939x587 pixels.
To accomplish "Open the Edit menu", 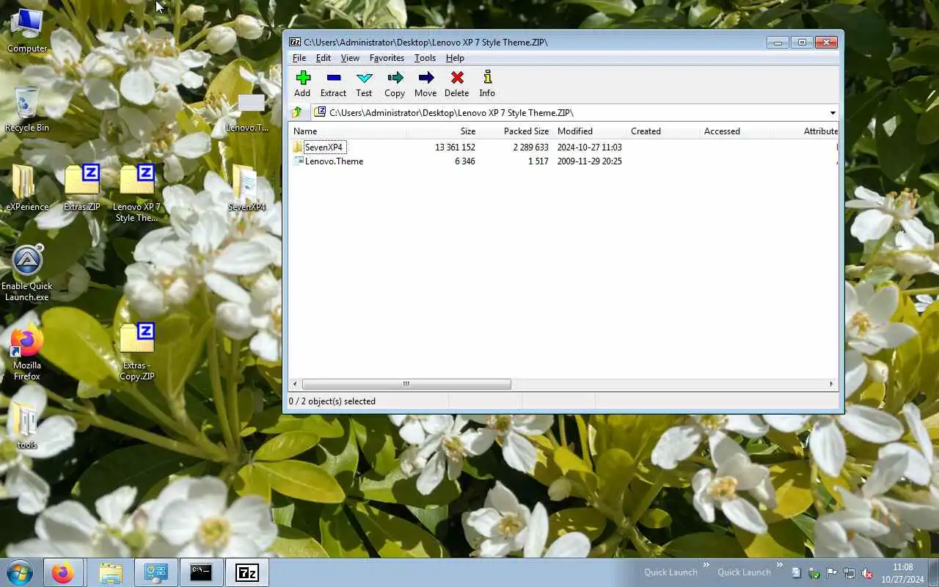I will [324, 58].
